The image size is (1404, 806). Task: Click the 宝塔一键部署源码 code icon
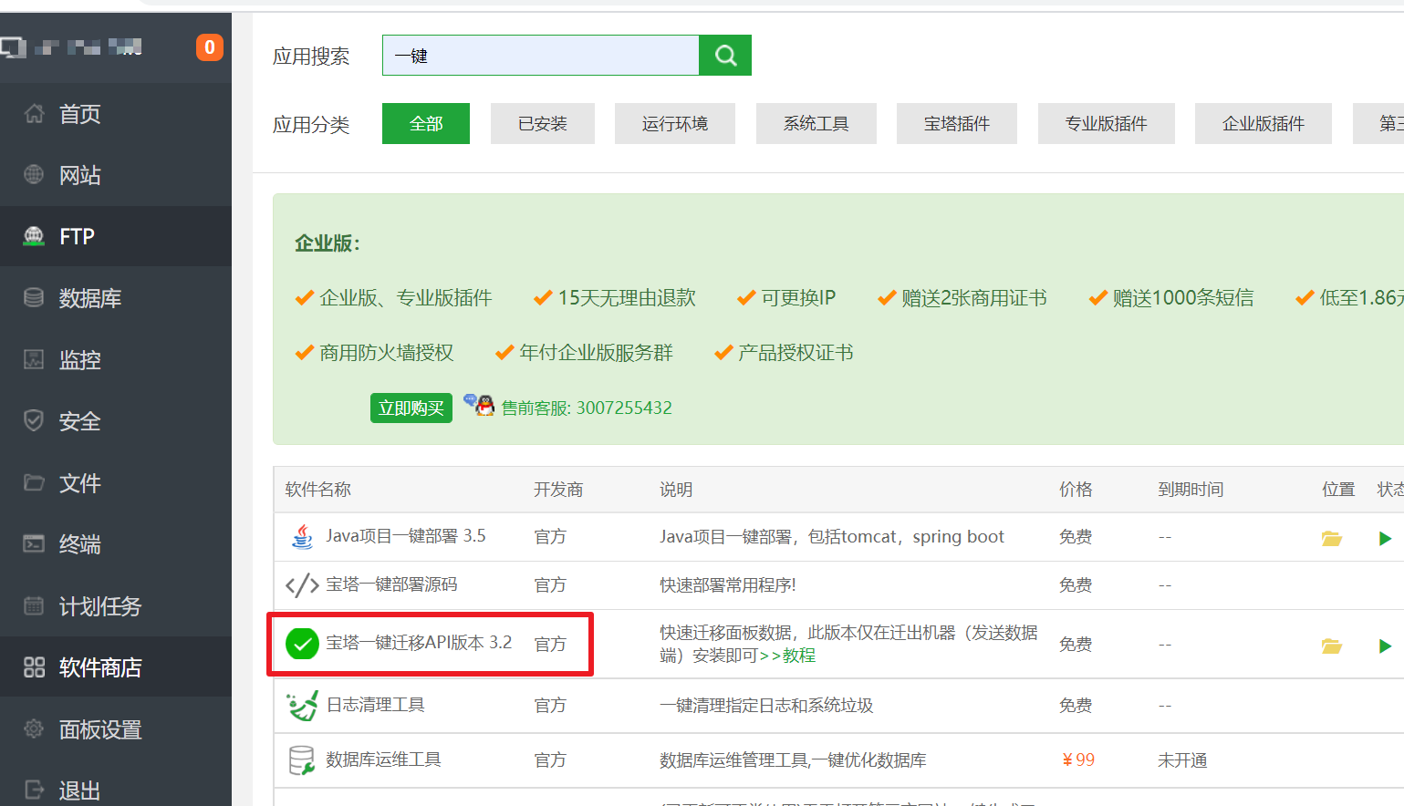pos(302,585)
